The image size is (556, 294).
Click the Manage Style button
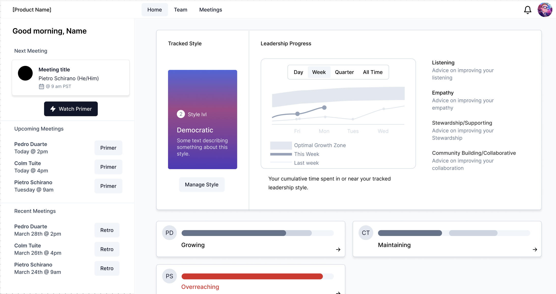tap(202, 185)
